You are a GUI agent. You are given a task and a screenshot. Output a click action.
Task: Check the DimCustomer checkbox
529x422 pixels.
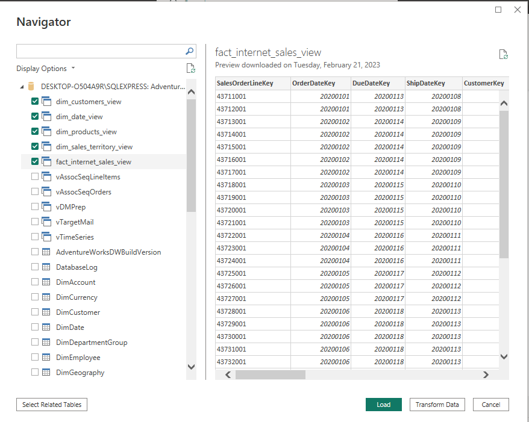(35, 312)
